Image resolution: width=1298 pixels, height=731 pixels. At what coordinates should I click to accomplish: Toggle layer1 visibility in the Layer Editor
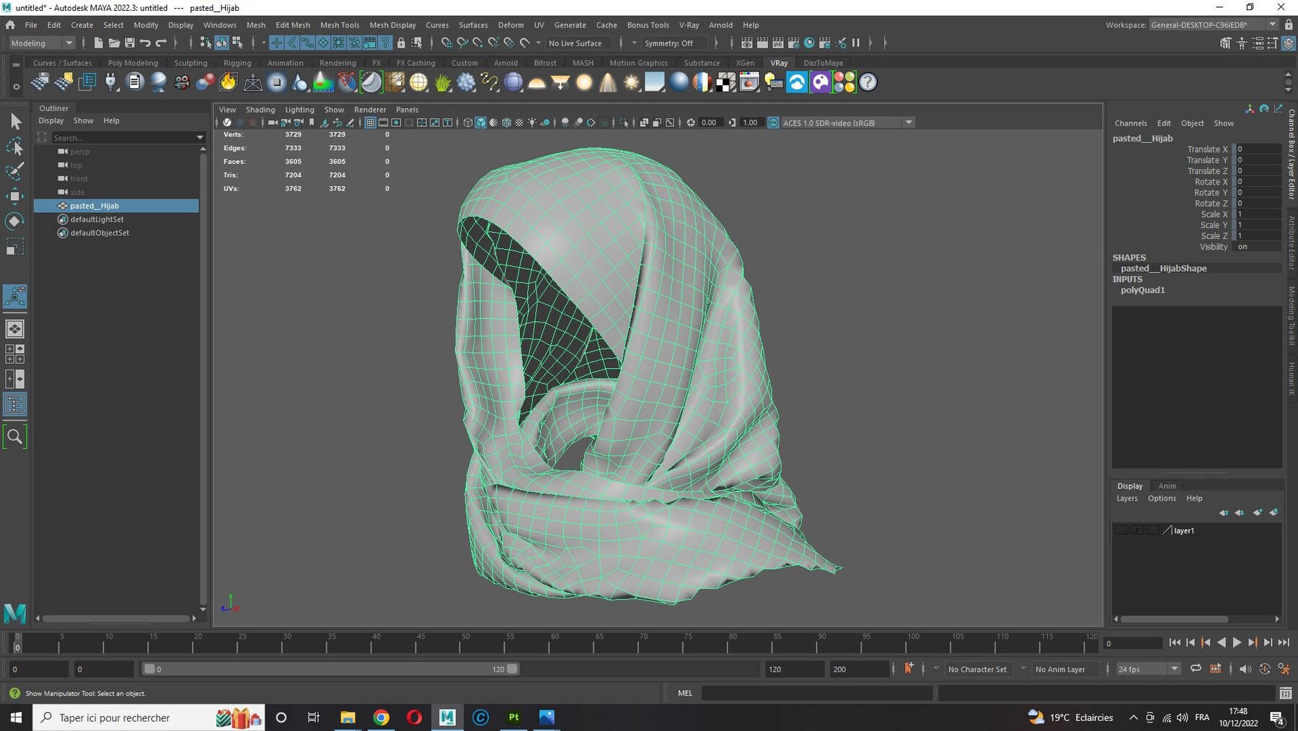click(1122, 530)
